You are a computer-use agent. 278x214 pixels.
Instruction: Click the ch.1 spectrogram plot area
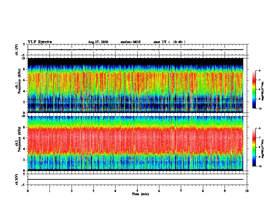pyautogui.click(x=135, y=85)
